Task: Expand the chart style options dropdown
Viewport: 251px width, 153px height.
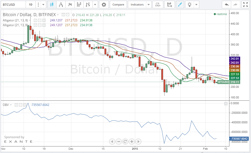Action: pos(95,4)
